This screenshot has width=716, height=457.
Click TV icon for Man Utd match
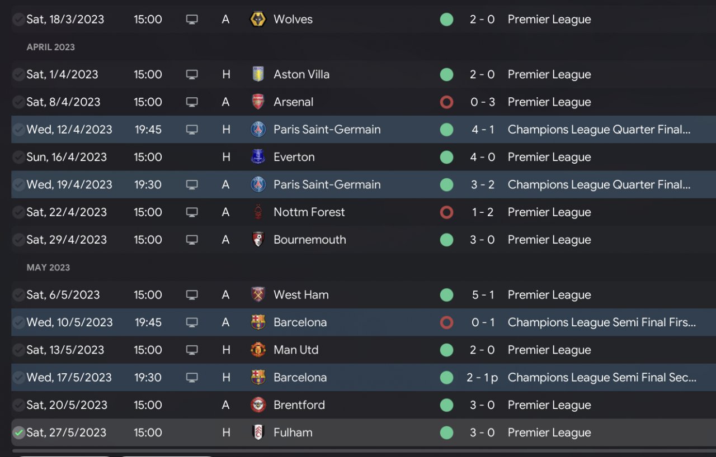[192, 350]
